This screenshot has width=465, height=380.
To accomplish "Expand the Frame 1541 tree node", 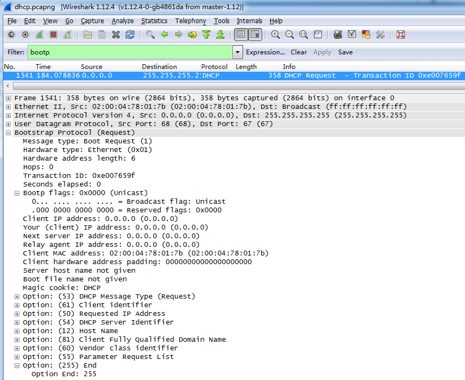I will click(x=8, y=98).
